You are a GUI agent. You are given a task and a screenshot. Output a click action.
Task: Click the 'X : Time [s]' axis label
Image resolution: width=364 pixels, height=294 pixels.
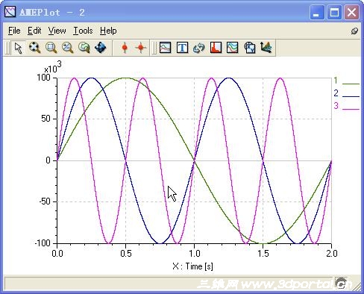point(192,266)
